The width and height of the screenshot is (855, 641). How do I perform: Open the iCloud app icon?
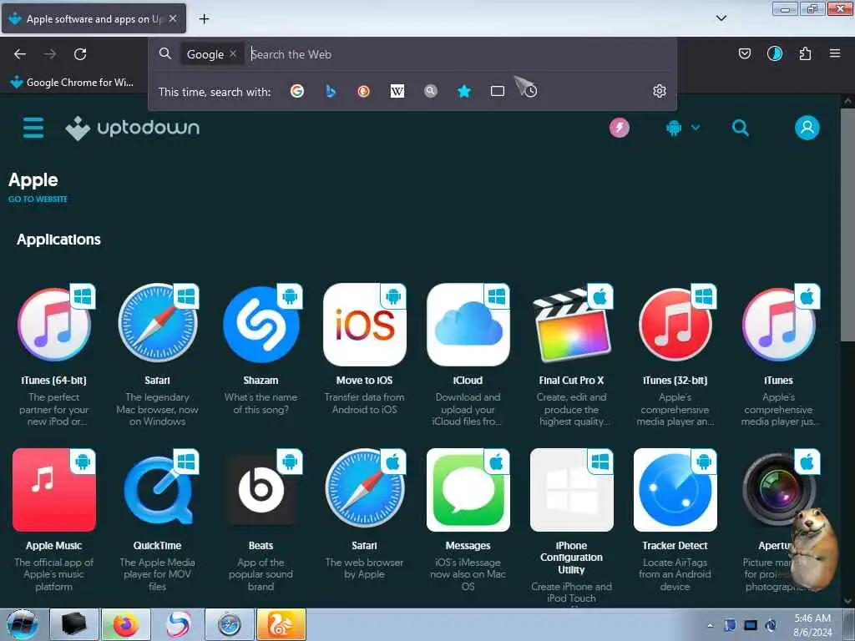click(x=468, y=325)
